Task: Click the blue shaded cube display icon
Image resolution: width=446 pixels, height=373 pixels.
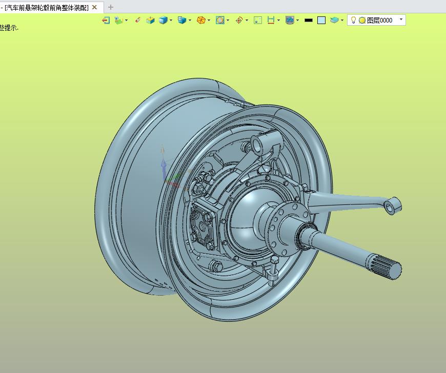Action: tap(163, 20)
